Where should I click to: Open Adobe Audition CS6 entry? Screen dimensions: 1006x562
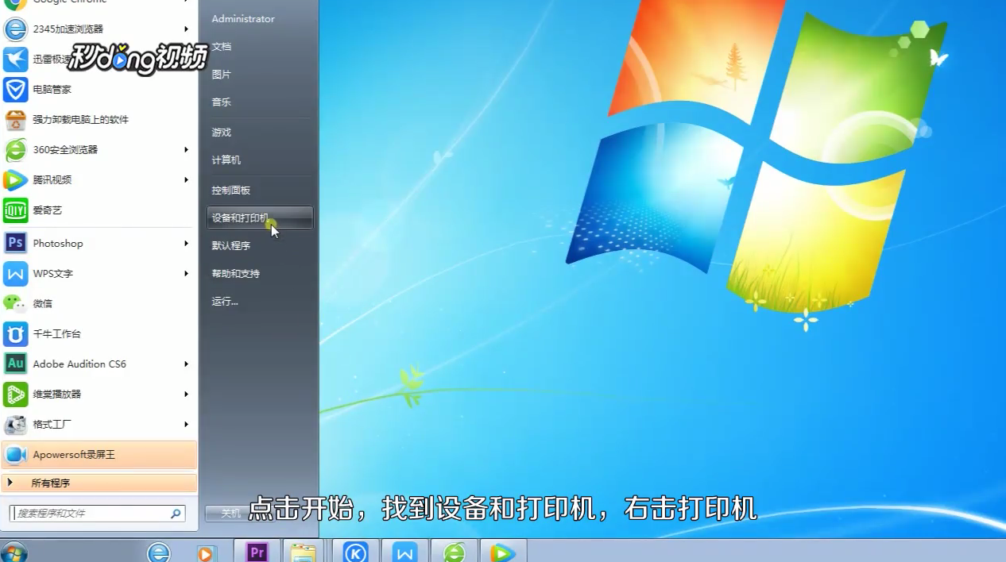99,364
